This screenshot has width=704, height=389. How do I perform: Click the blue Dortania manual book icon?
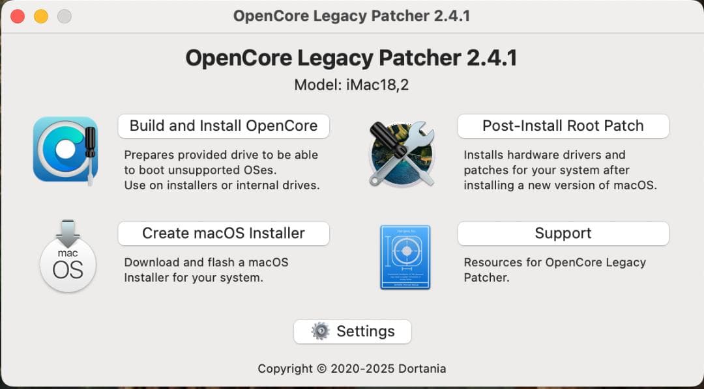point(405,257)
